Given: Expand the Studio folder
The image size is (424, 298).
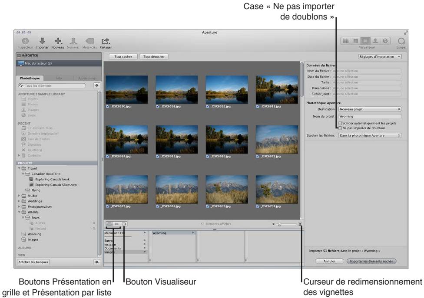Looking at the screenshot, I should [19, 196].
